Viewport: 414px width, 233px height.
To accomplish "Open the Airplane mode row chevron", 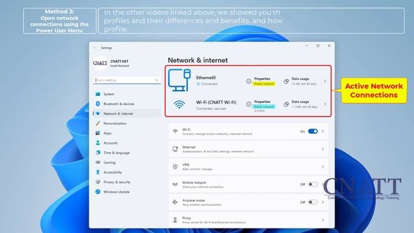I will pos(323,202).
